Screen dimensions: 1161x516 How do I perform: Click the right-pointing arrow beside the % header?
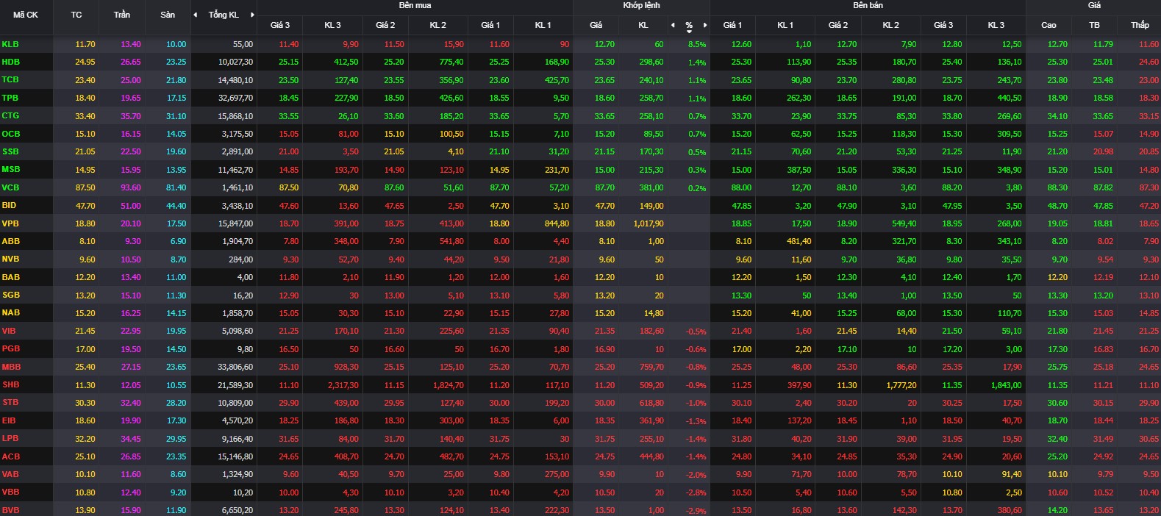705,25
